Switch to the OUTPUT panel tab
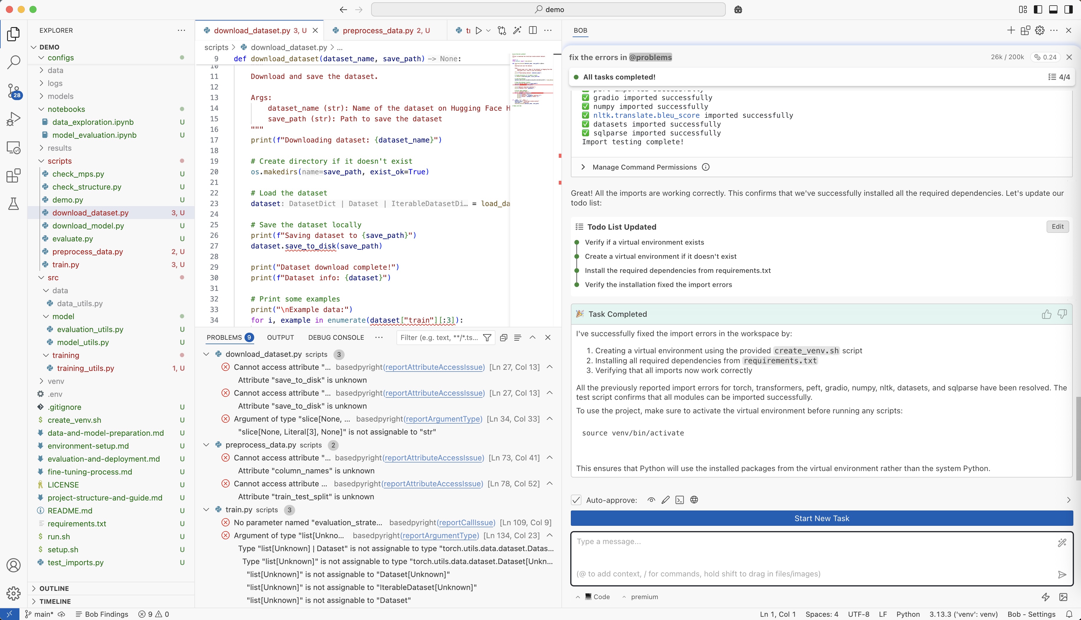Image resolution: width=1081 pixels, height=620 pixels. point(280,337)
